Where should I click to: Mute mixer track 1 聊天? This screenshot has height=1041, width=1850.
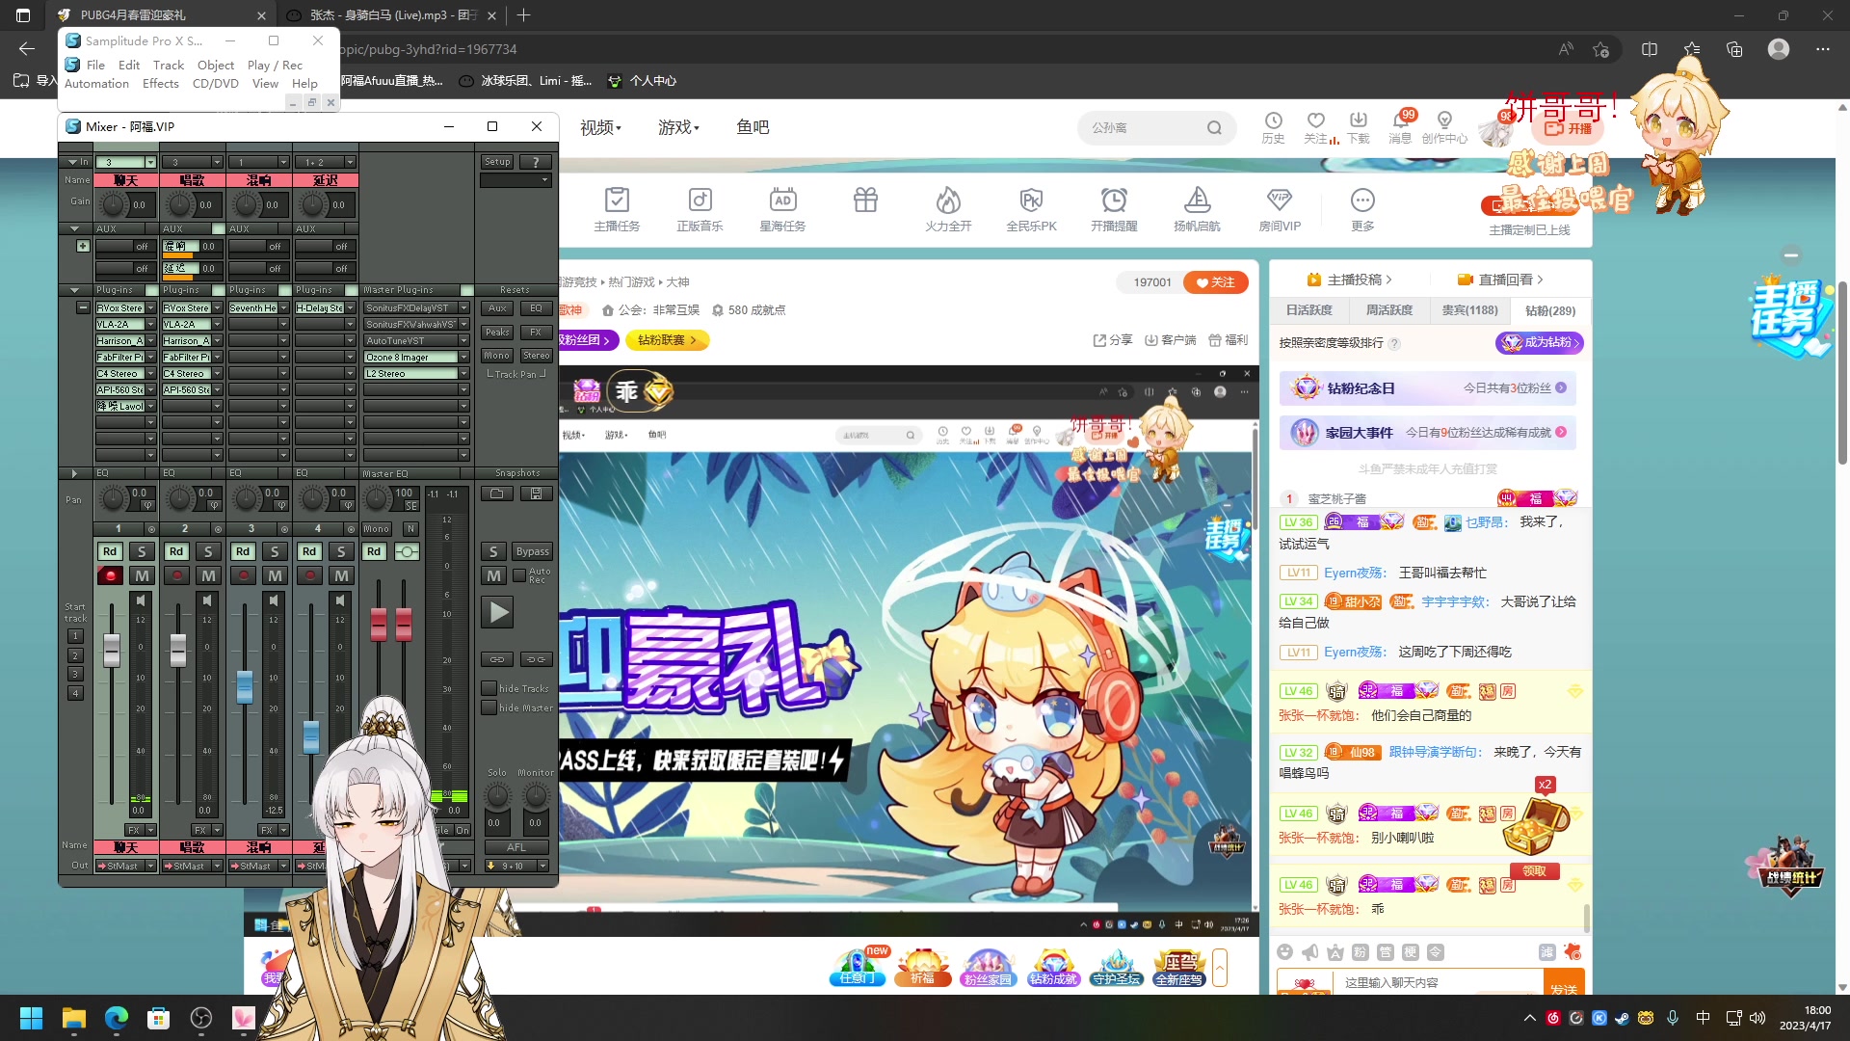[142, 575]
